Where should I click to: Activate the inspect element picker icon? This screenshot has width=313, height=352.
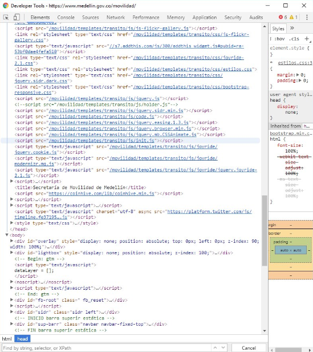click(x=6, y=17)
